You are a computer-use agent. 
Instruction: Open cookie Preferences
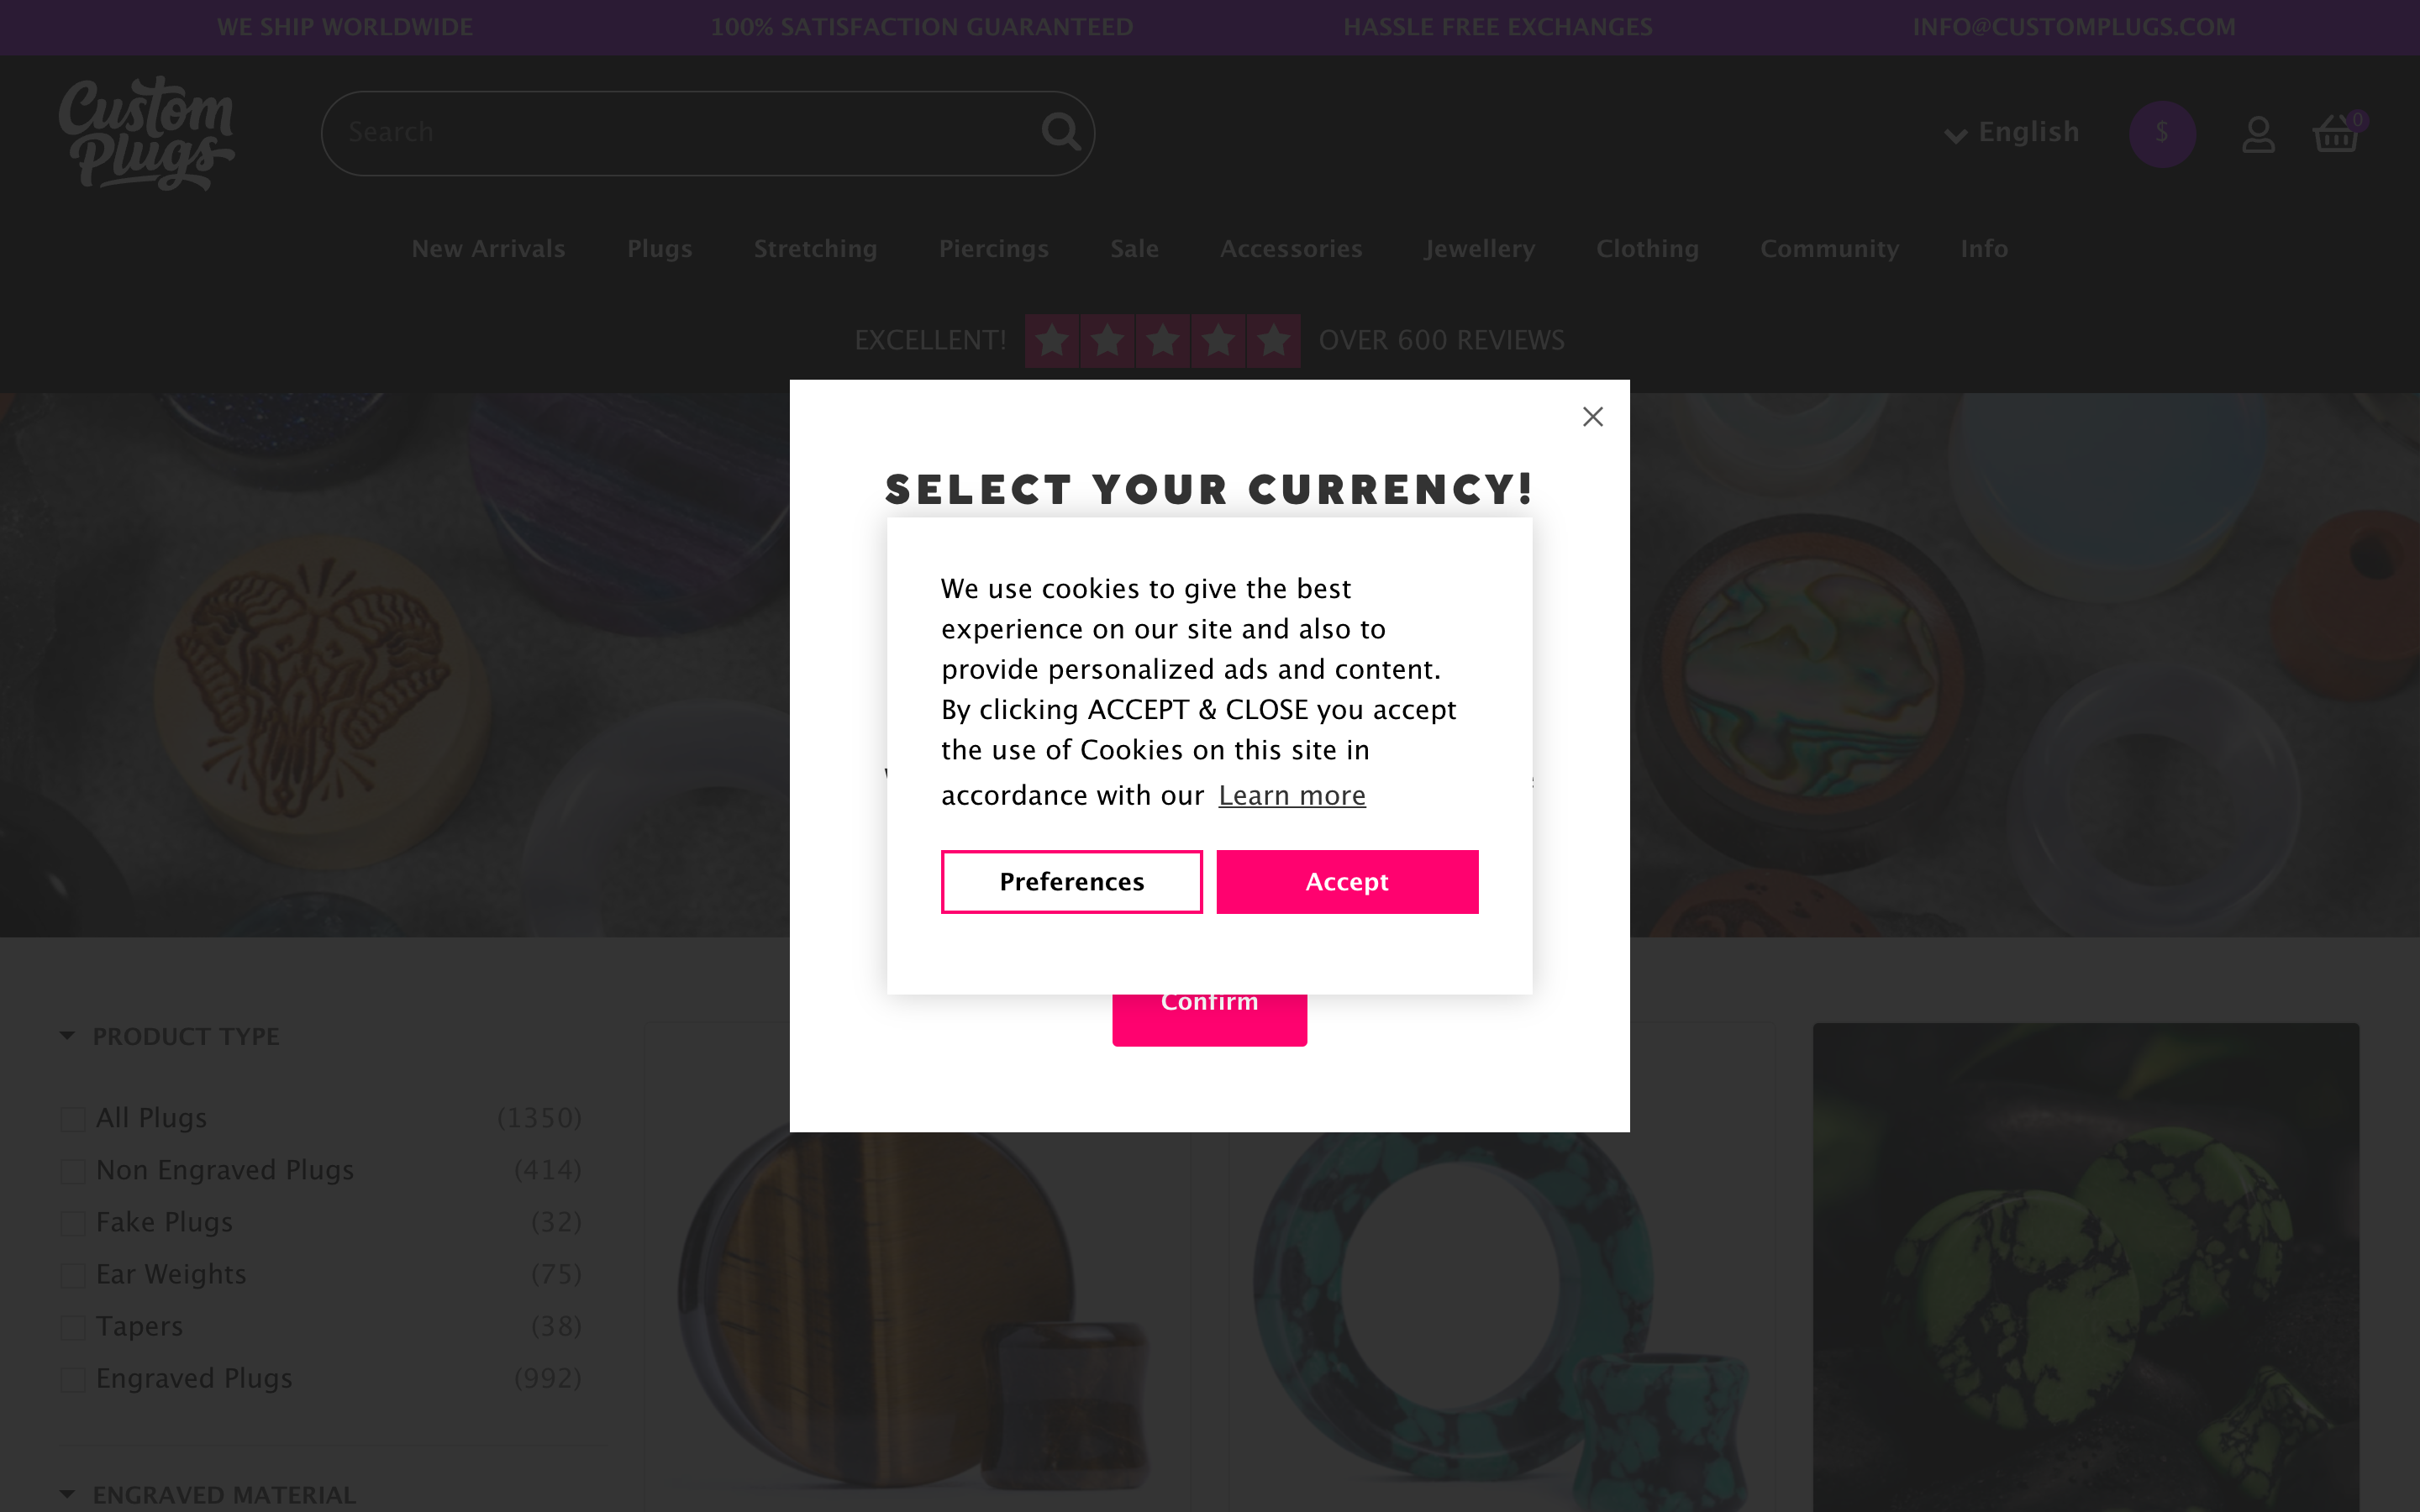1071,882
